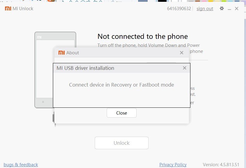Click the MI USB driver installation title bar
This screenshot has height=168, width=246.
[x=122, y=68]
